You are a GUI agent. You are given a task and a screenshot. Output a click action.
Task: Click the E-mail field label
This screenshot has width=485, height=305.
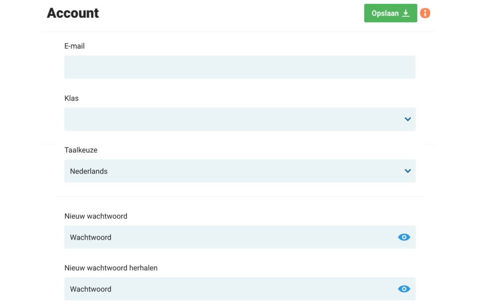click(x=75, y=46)
